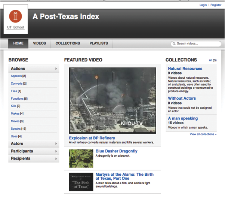
Task: Browse videos by Makes action
Action: (15, 113)
